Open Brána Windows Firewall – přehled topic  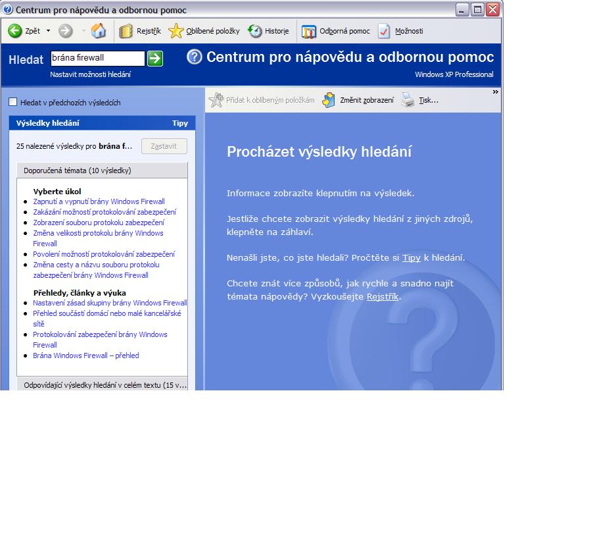pyautogui.click(x=85, y=355)
